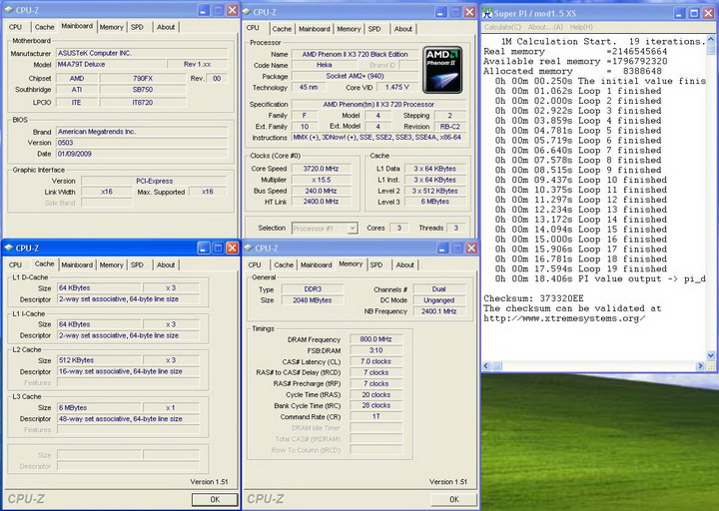Click Command Rate 1T field
Screen dimensions: 719x511
coord(376,416)
